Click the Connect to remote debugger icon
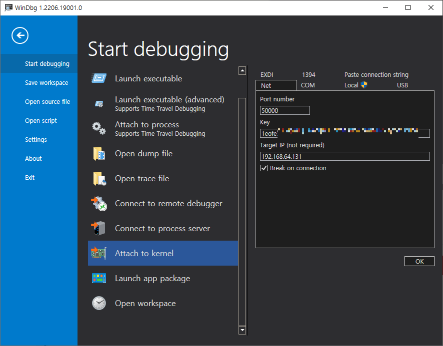 [x=98, y=203]
